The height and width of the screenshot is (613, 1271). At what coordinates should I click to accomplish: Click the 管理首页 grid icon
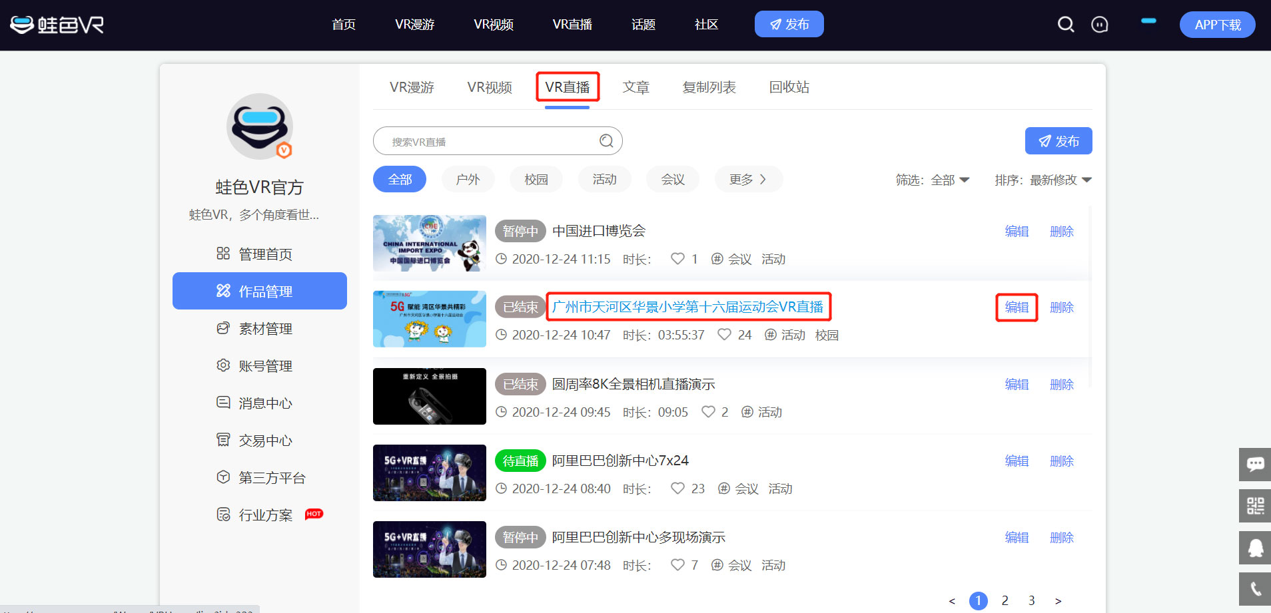pos(223,254)
